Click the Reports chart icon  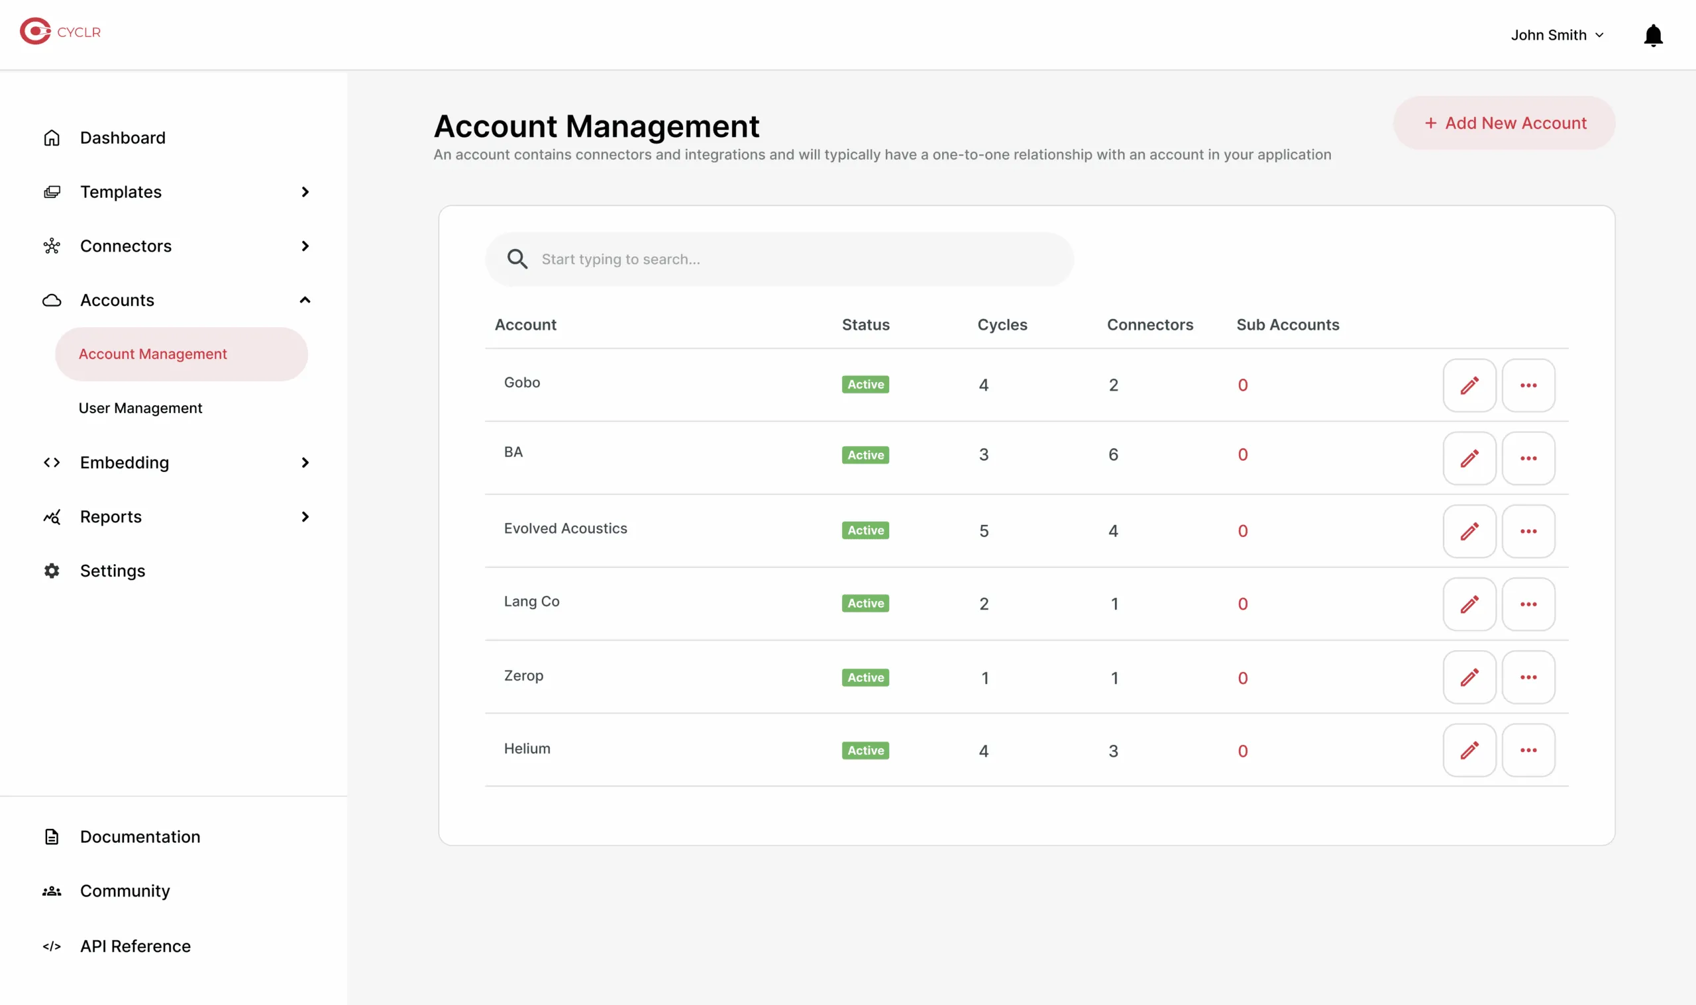point(52,516)
